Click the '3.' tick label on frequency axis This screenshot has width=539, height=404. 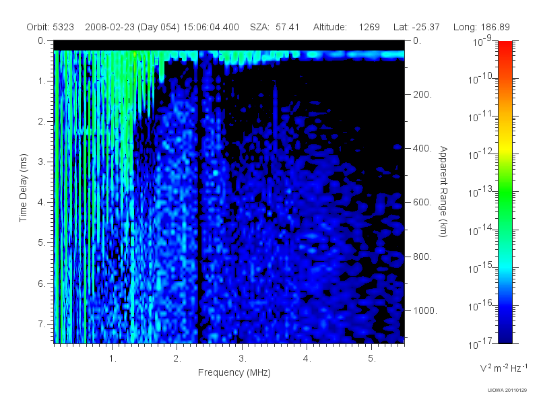coord(243,359)
